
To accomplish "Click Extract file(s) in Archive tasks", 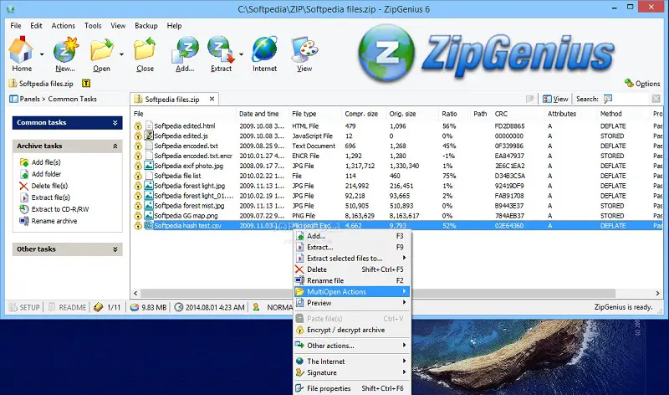I will pyautogui.click(x=45, y=197).
